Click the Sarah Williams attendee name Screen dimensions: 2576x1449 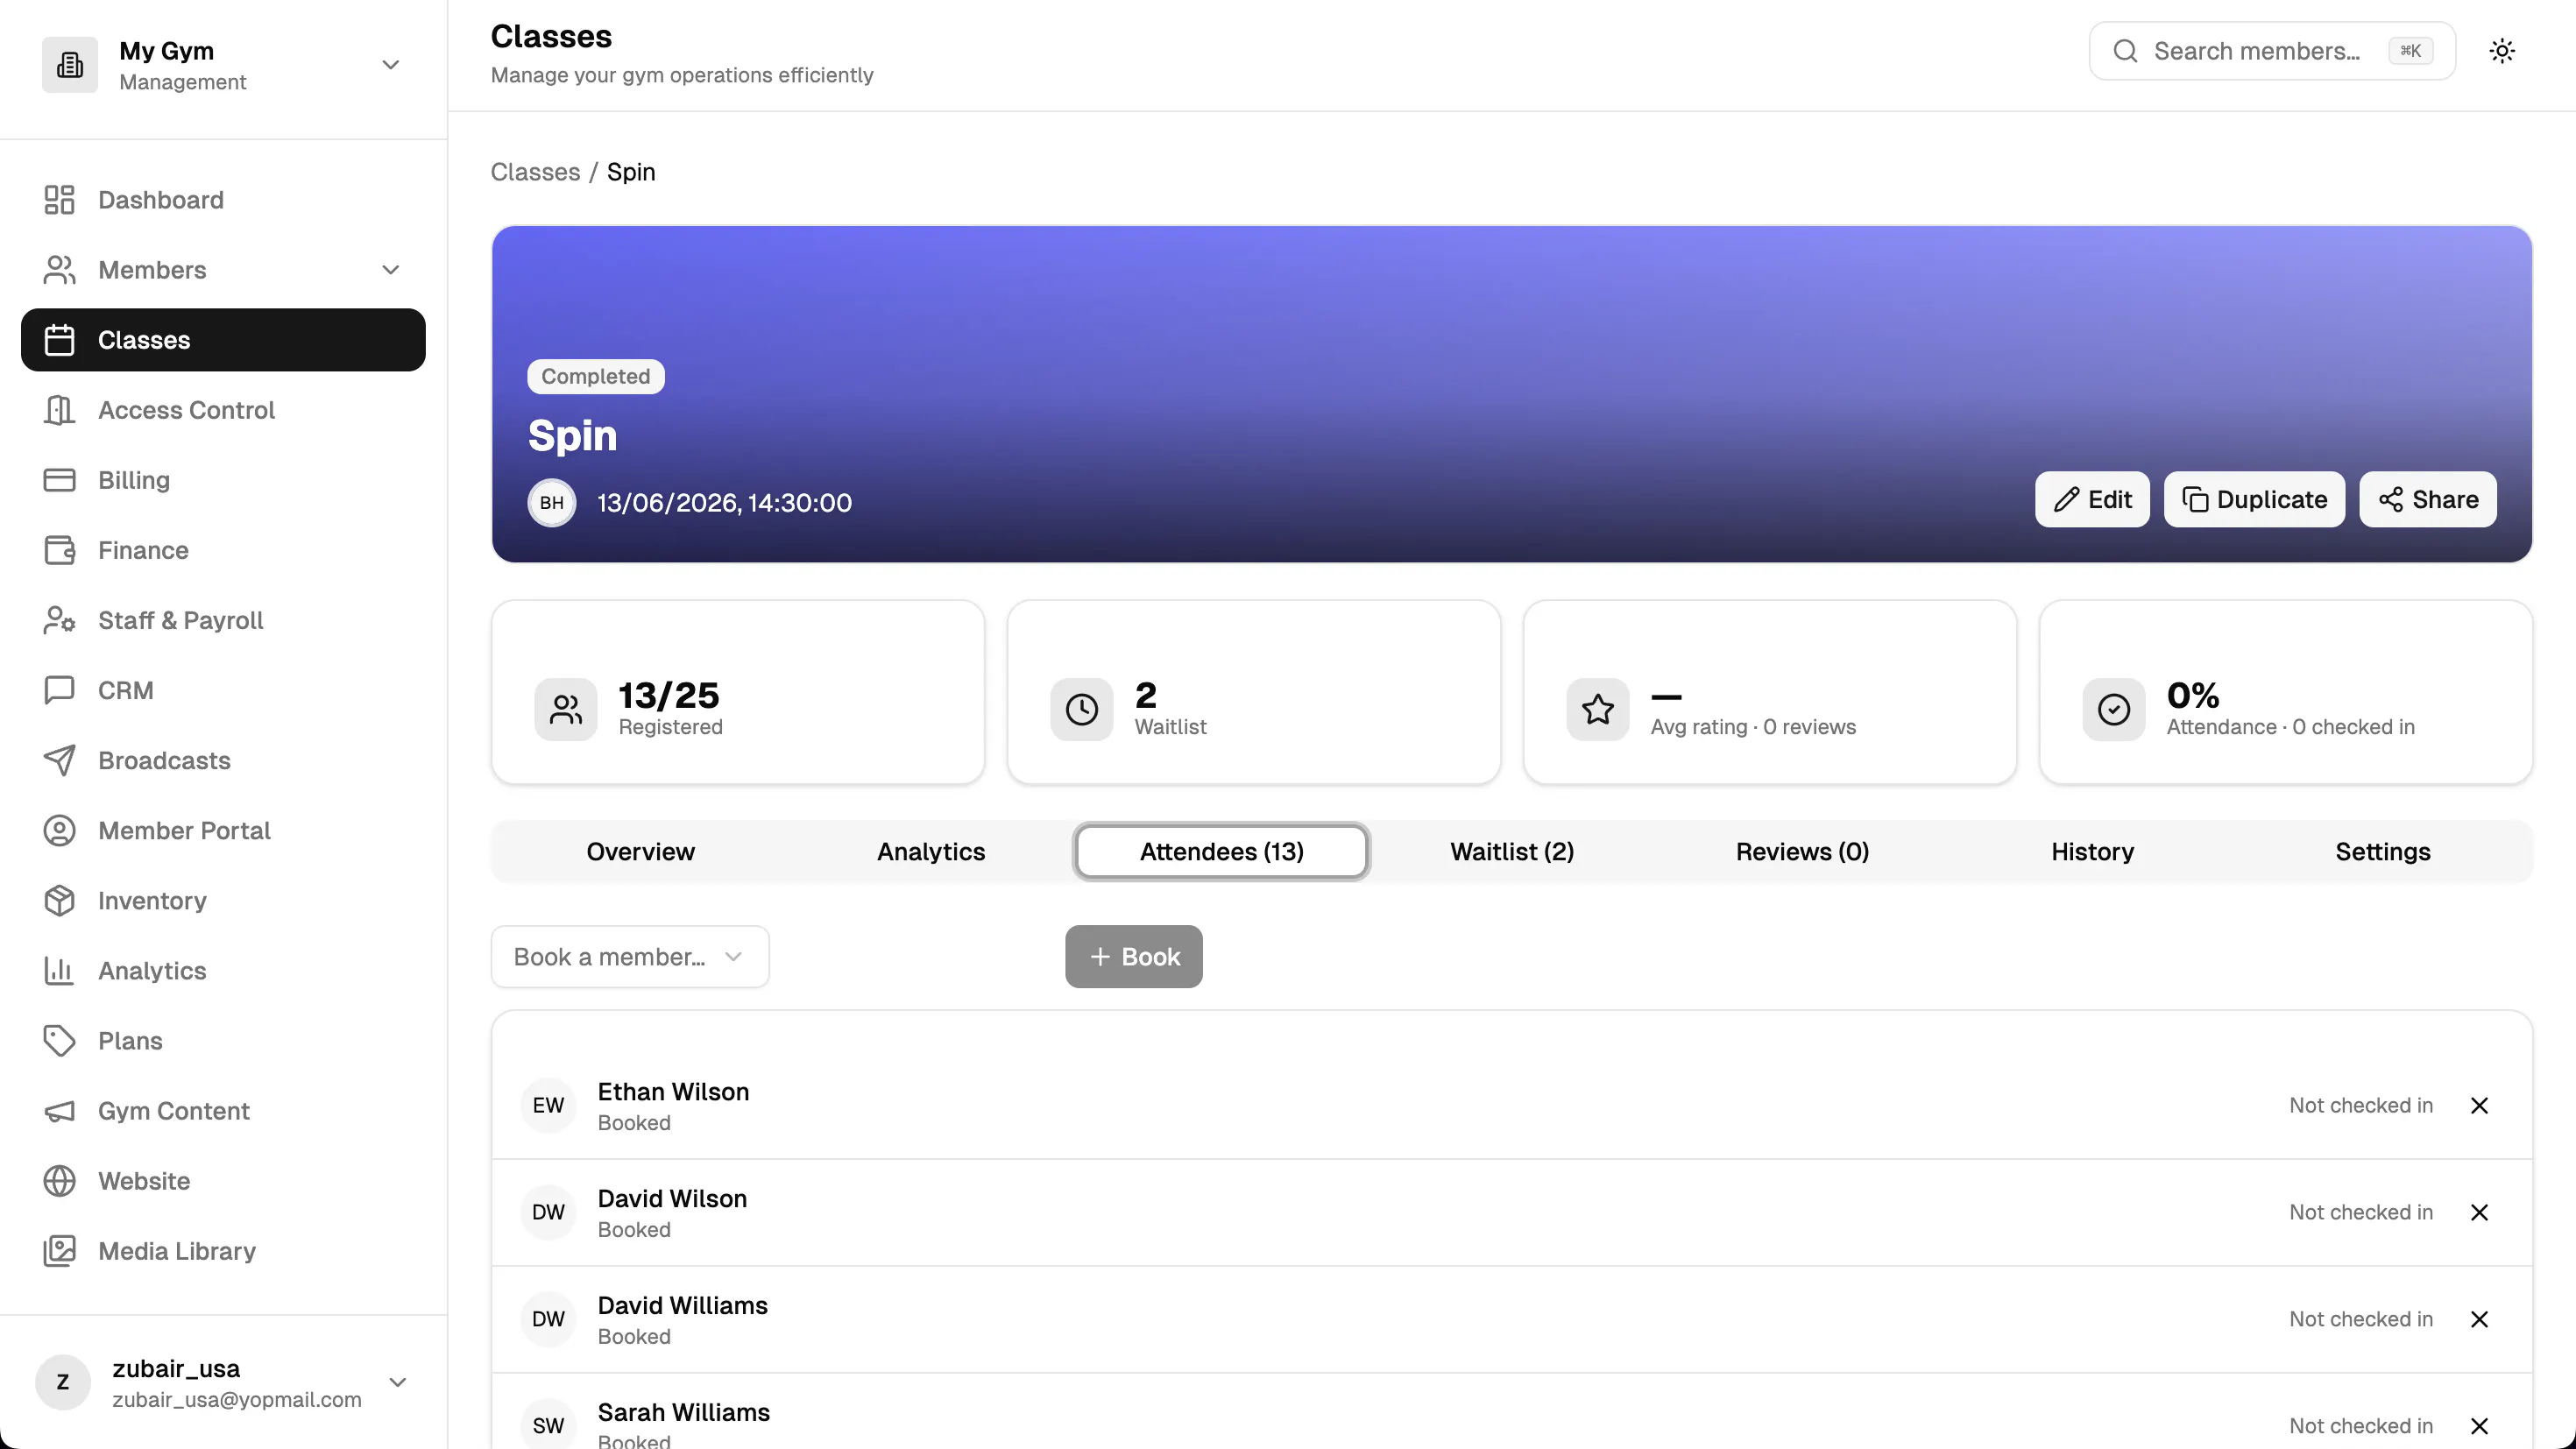684,1413
